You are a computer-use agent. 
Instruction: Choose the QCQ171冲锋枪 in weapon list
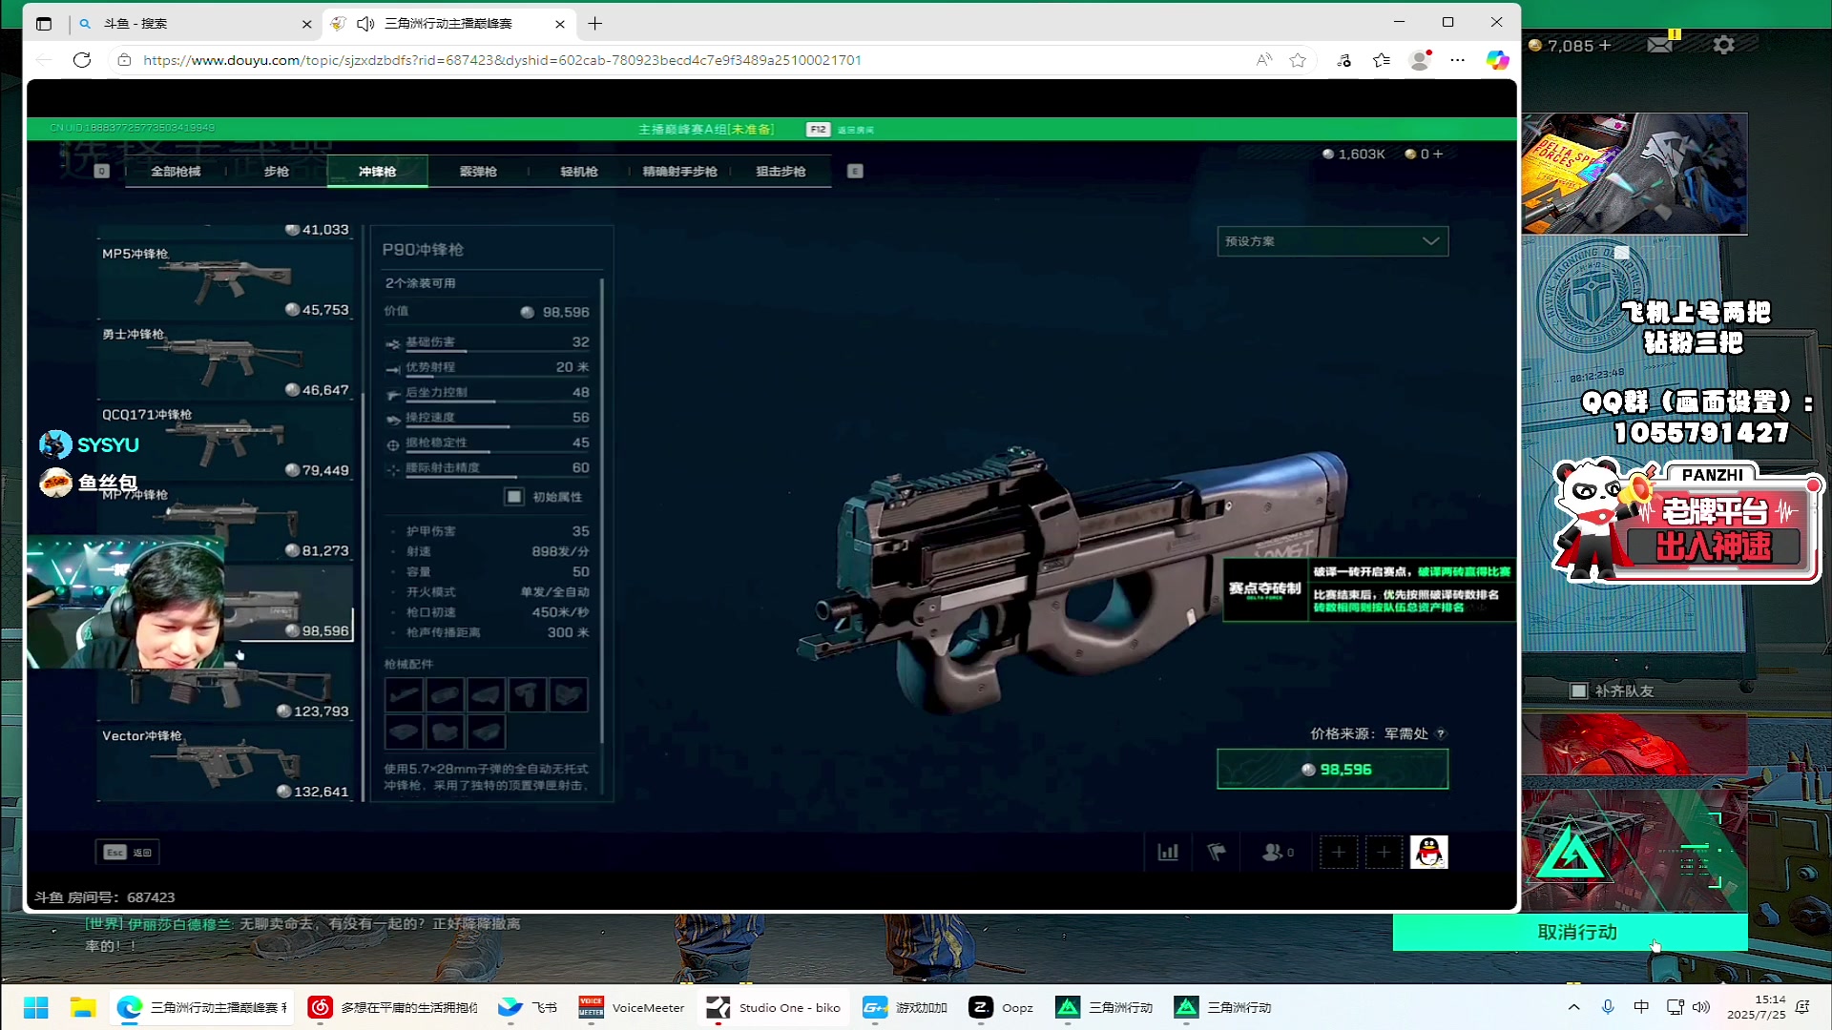[225, 442]
